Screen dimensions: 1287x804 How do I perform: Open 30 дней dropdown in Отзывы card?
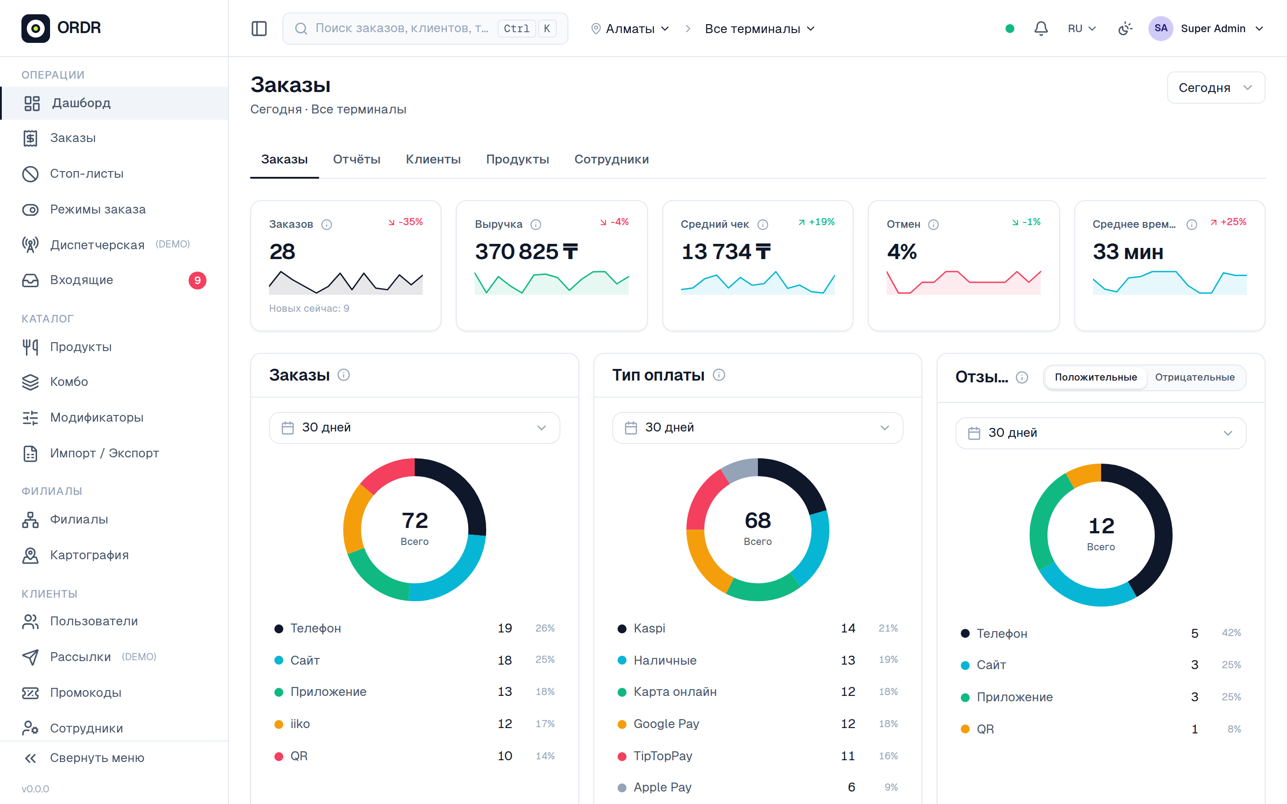tap(1100, 433)
